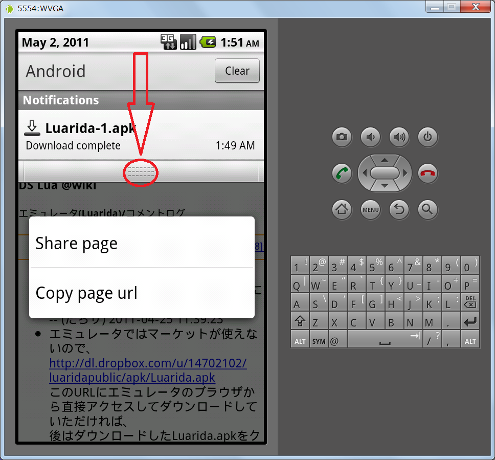Image resolution: width=495 pixels, height=460 pixels.
Task: Click the green call button
Action: pos(342,173)
